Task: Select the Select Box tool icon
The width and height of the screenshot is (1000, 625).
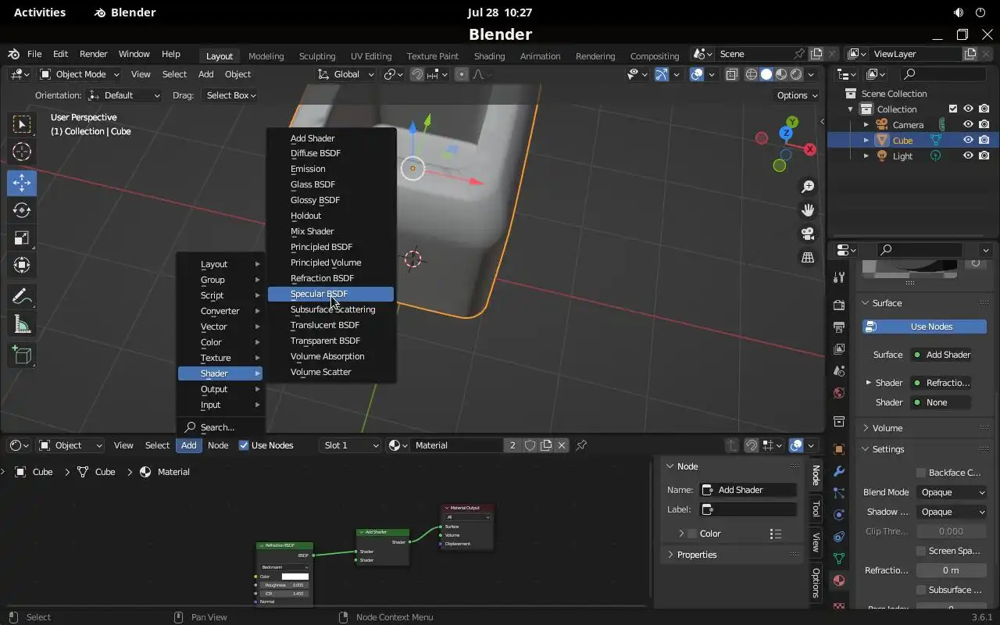Action: [22, 124]
